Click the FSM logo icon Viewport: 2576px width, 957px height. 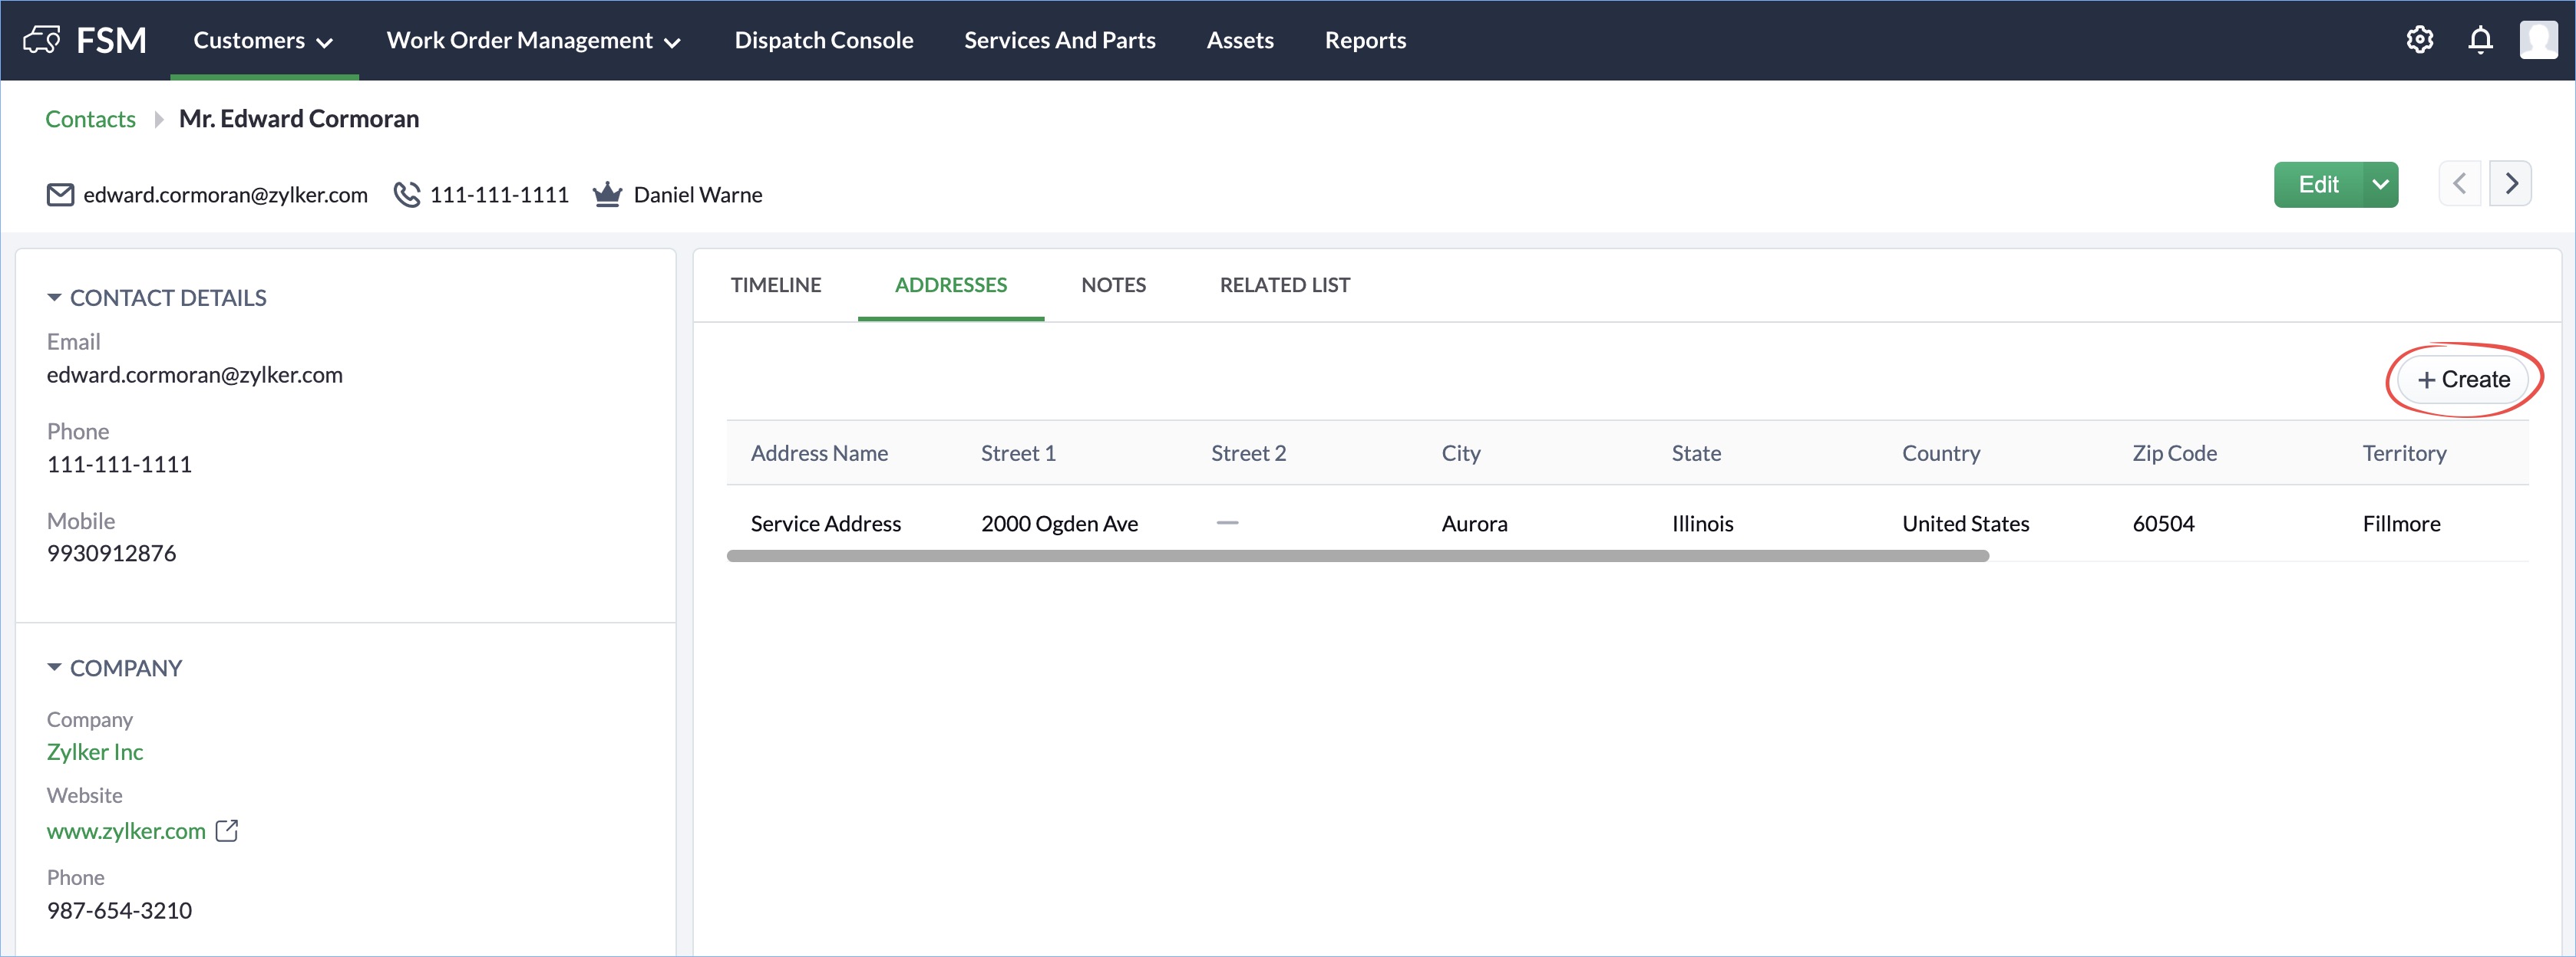pos(41,40)
